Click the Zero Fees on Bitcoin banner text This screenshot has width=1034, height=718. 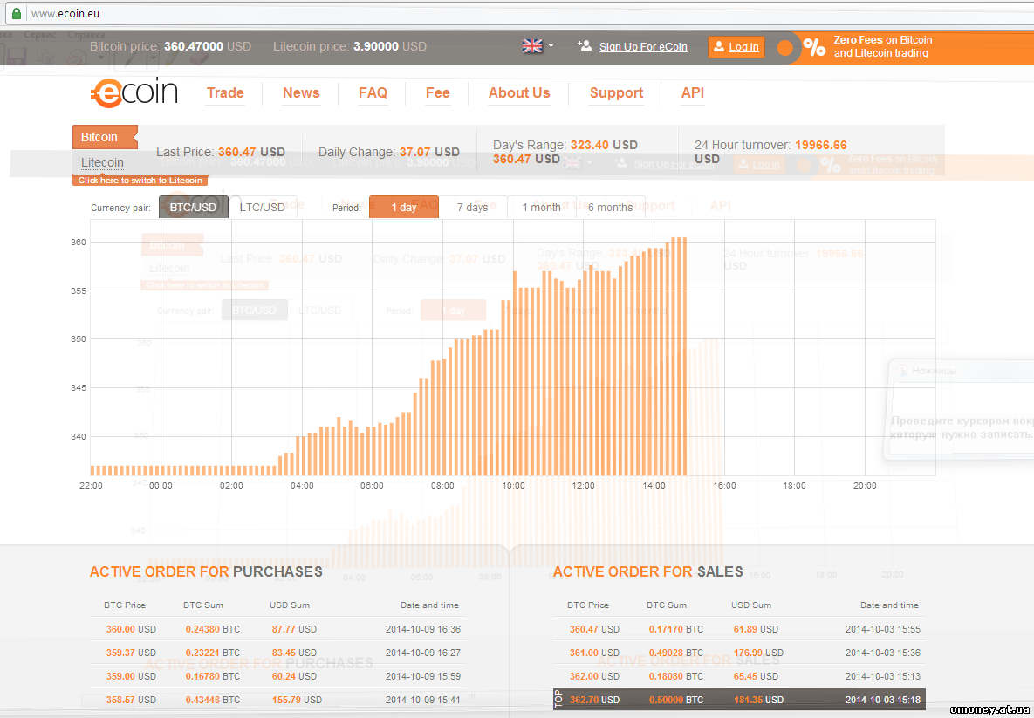(x=883, y=47)
